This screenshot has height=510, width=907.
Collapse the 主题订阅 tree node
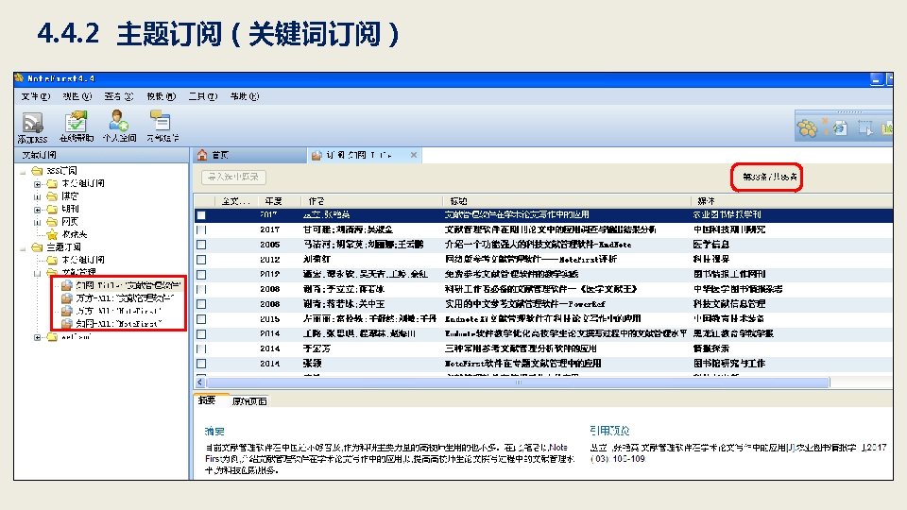pyautogui.click(x=23, y=247)
